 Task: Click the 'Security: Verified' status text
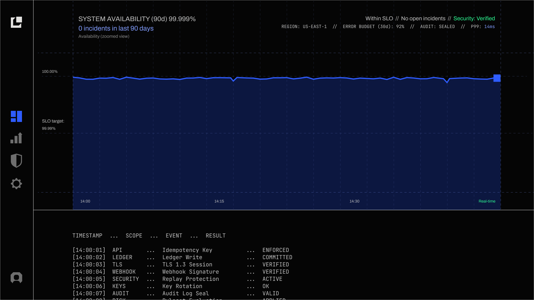(x=474, y=18)
